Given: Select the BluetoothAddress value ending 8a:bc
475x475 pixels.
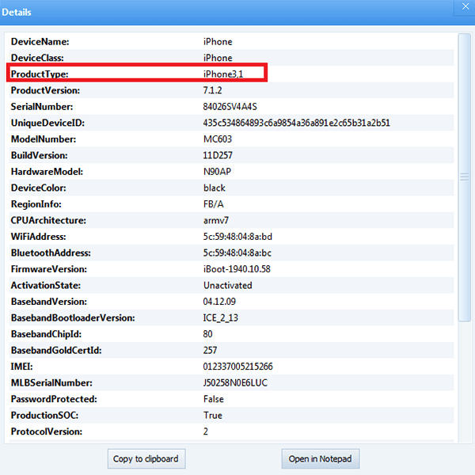Looking at the screenshot, I should point(237,253).
